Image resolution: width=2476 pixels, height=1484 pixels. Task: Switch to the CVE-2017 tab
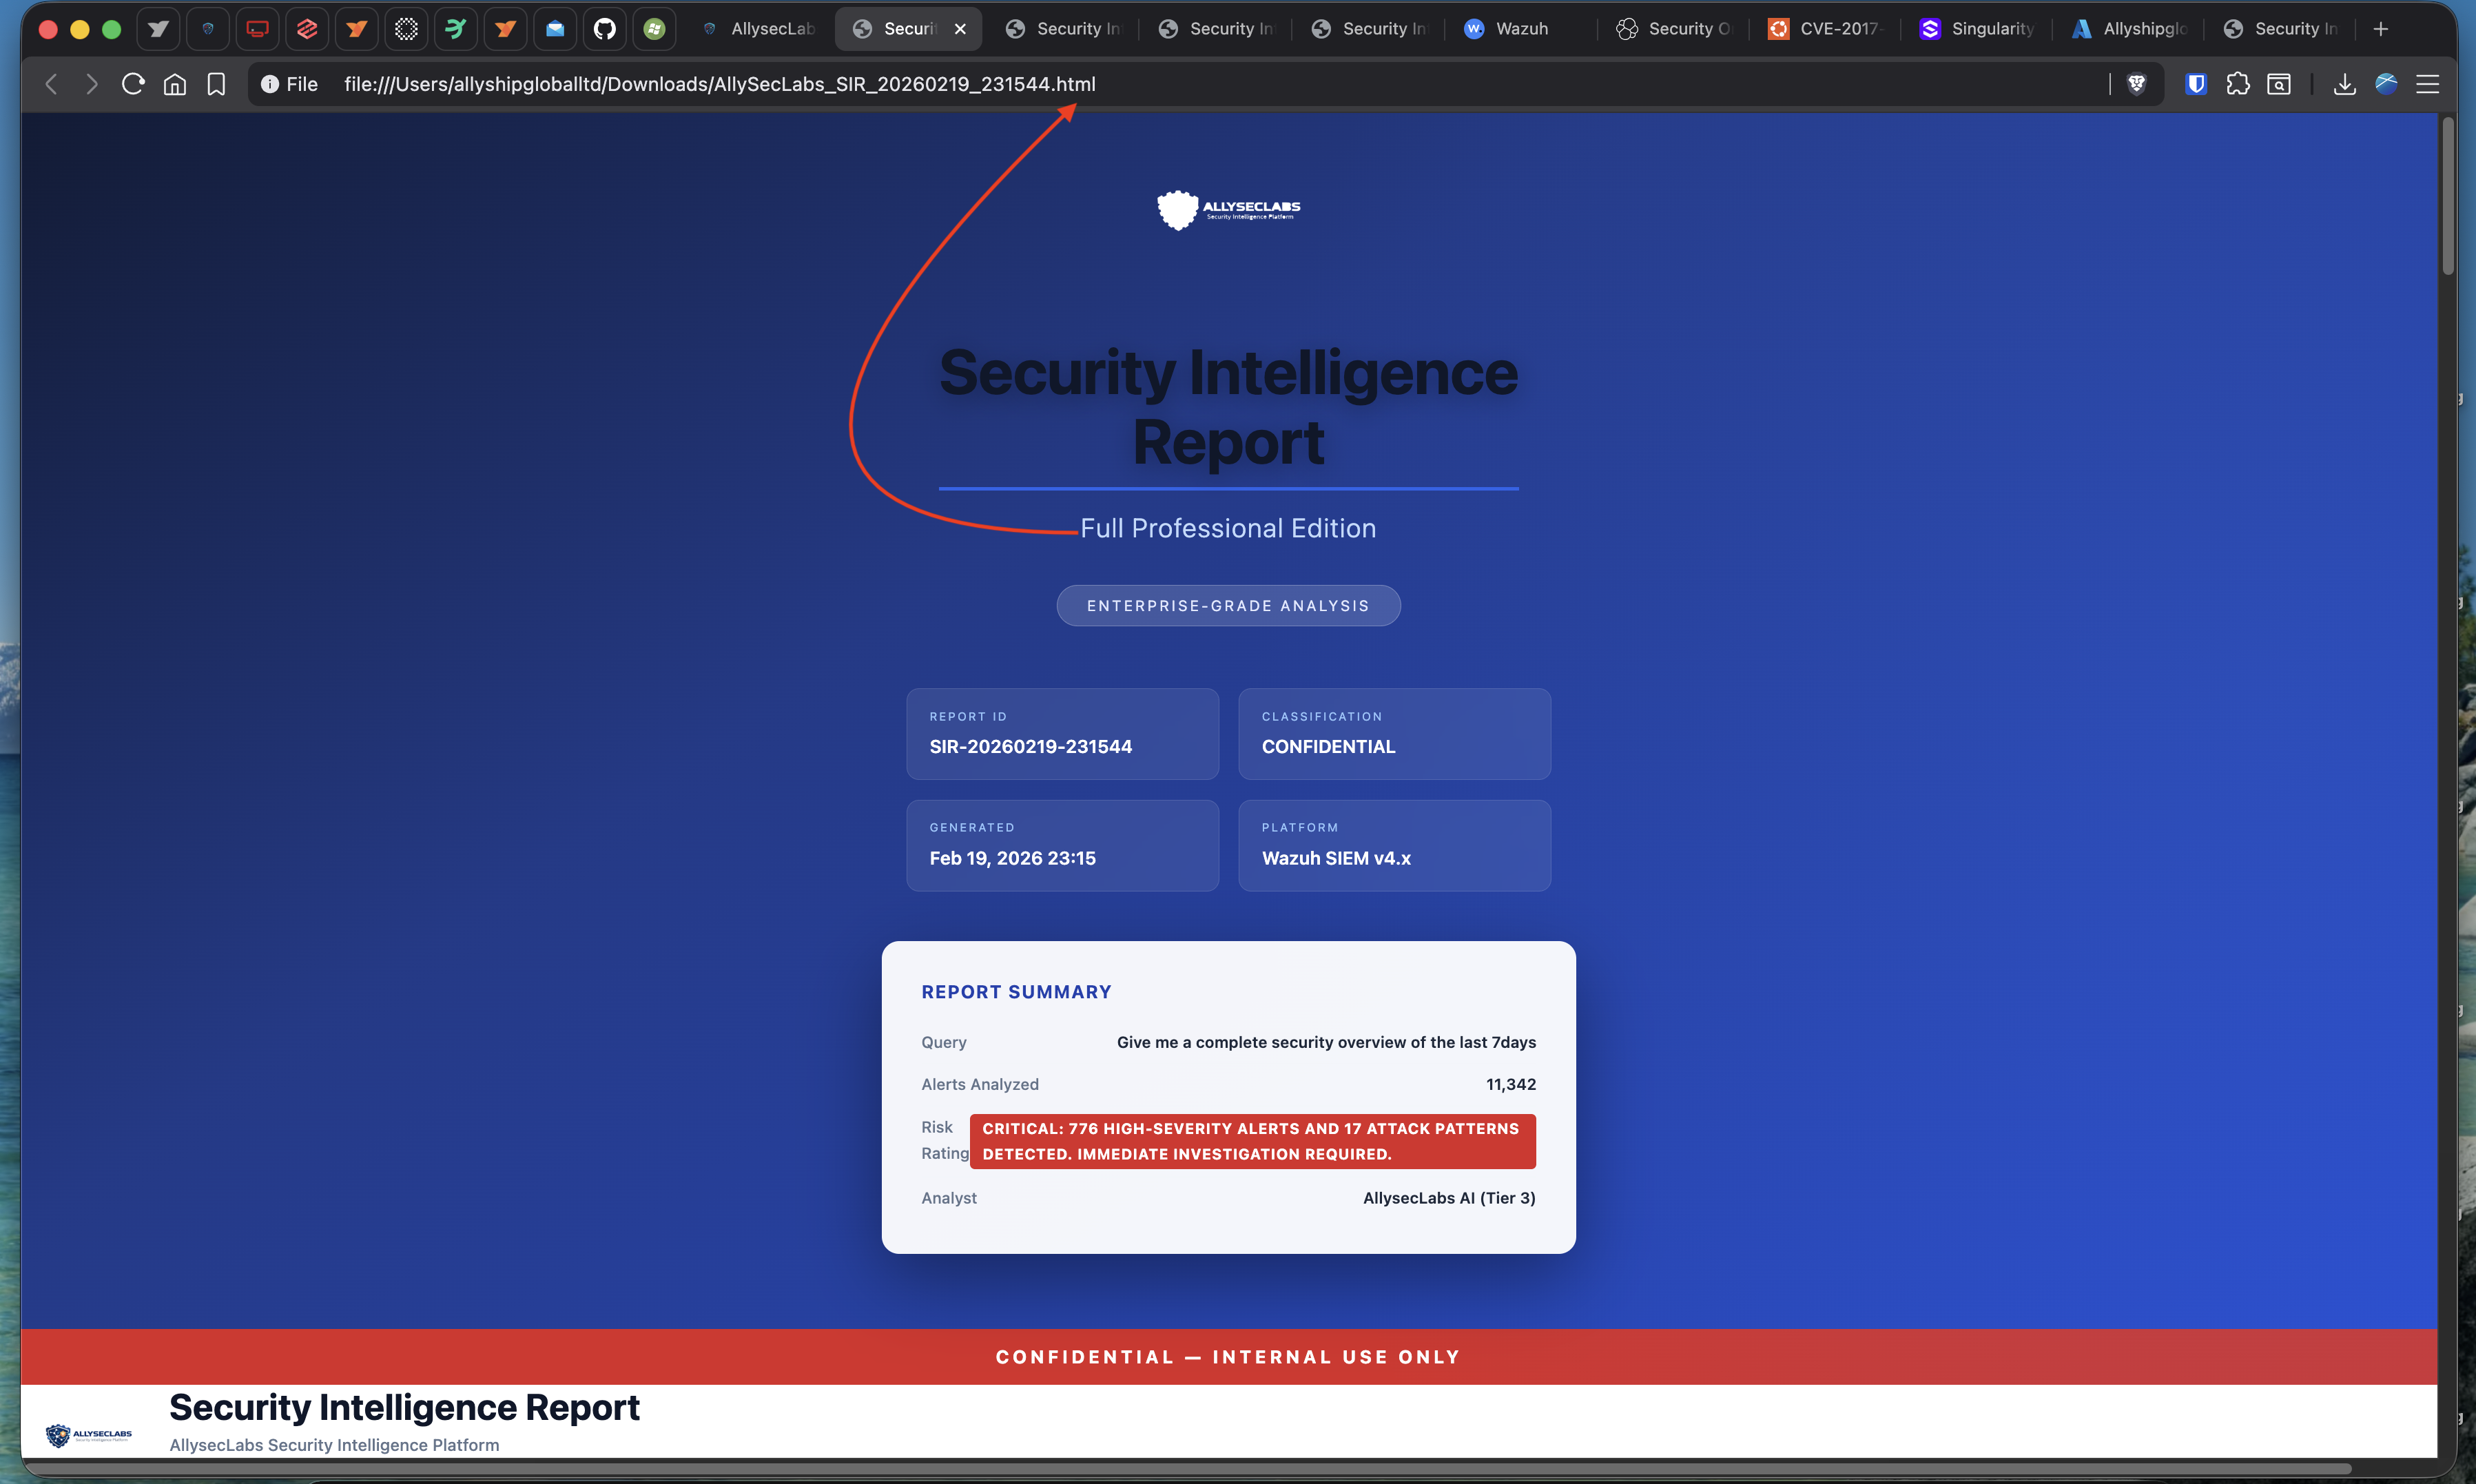[1826, 29]
